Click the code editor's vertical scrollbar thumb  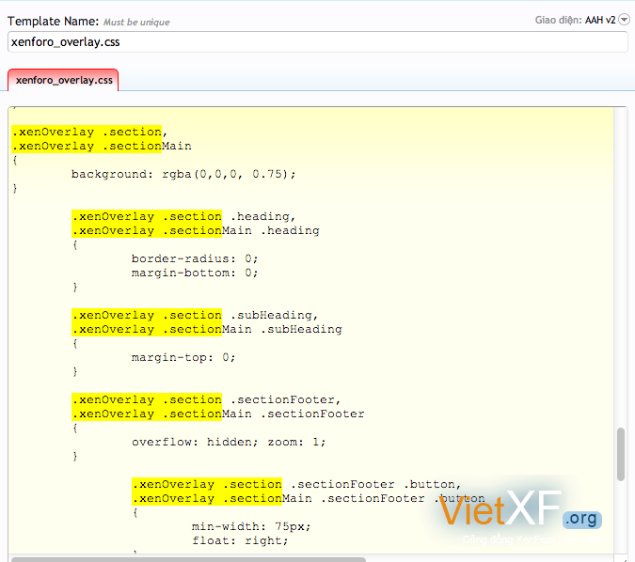click(620, 454)
